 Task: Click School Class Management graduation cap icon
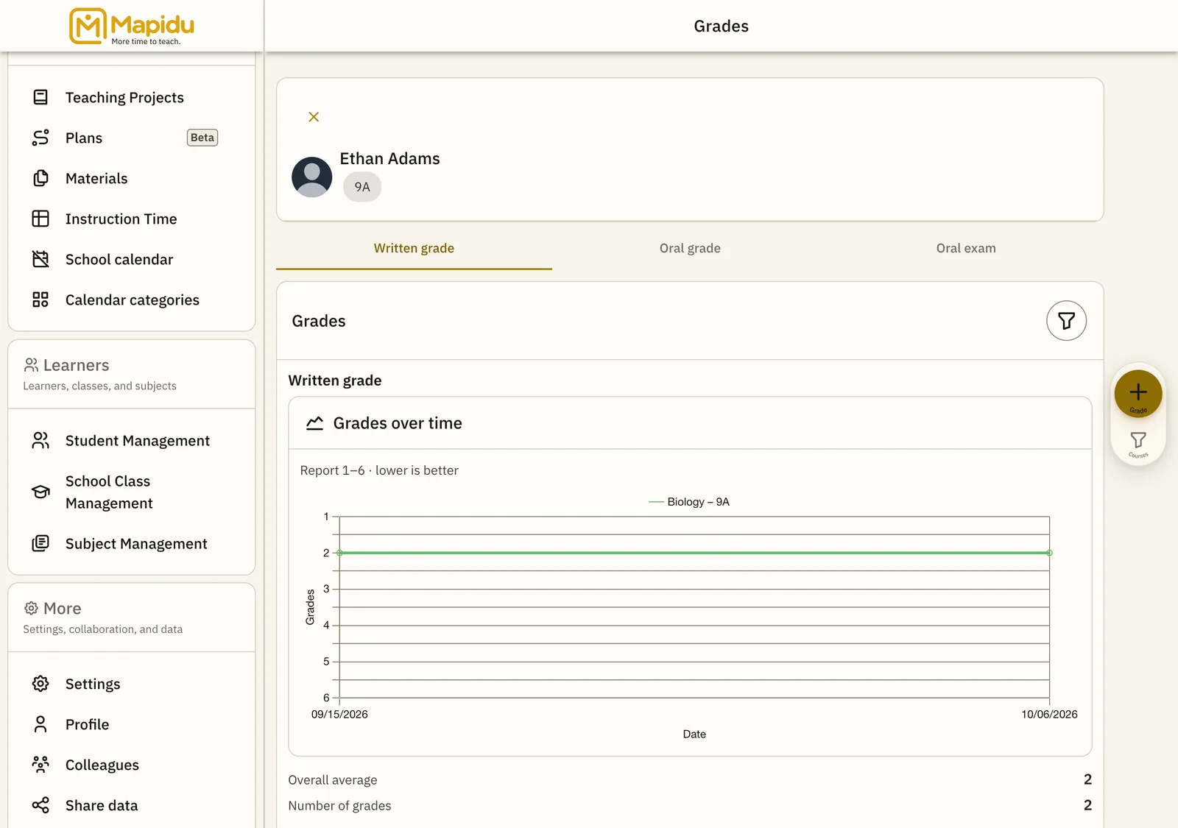tap(40, 492)
